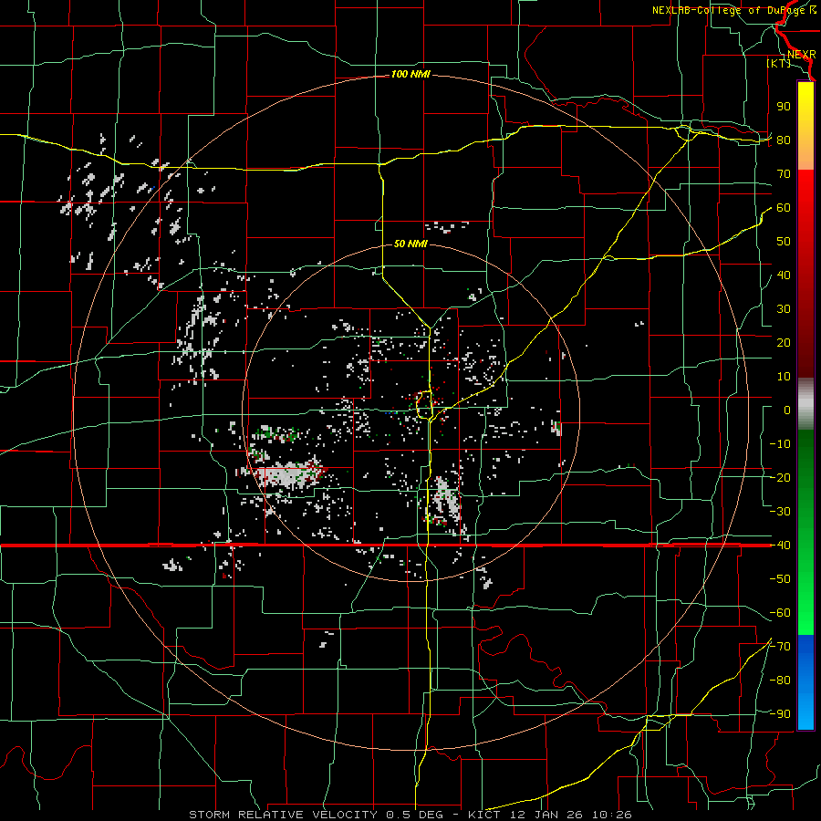Click the '10:26' timestamp in the caption
Viewport: 821px width, 821px height.
612,815
